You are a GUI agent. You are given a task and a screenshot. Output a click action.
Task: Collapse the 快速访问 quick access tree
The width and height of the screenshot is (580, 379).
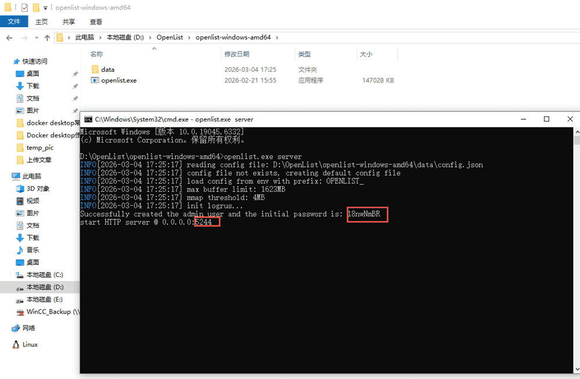6,61
